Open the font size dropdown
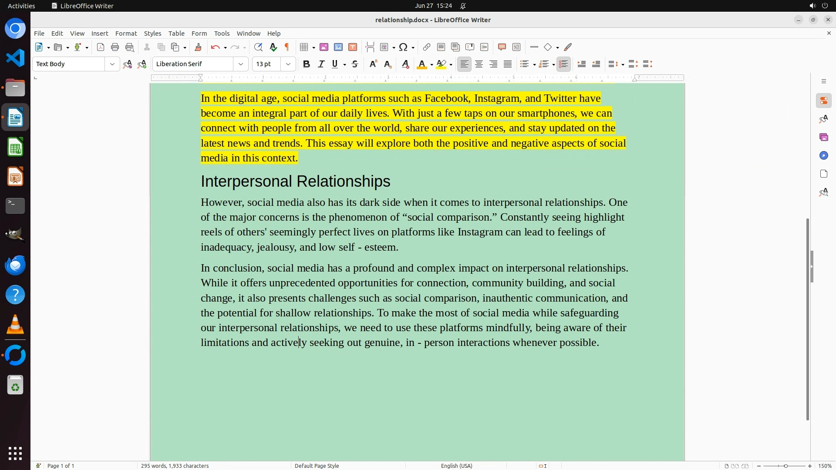This screenshot has width=836, height=470. point(288,64)
